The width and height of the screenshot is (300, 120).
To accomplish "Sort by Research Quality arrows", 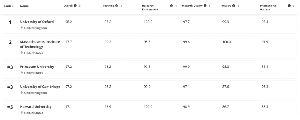I will pyautogui.click(x=209, y=6).
